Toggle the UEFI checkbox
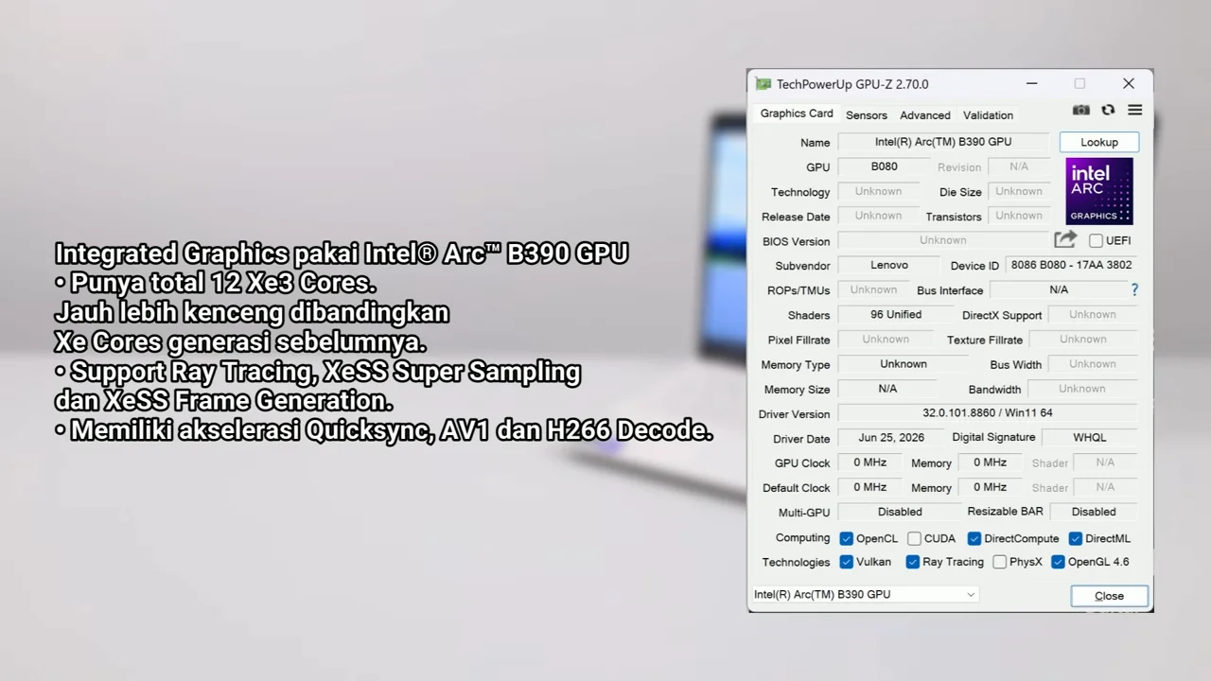This screenshot has width=1211, height=681. click(1096, 240)
